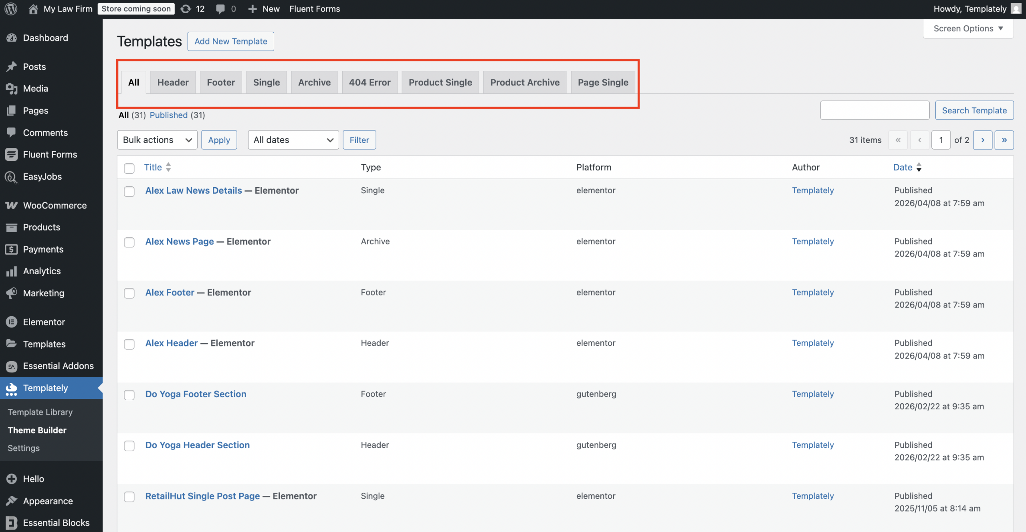Viewport: 1026px width, 532px height.
Task: Go to the next page arrow
Action: [x=982, y=140]
